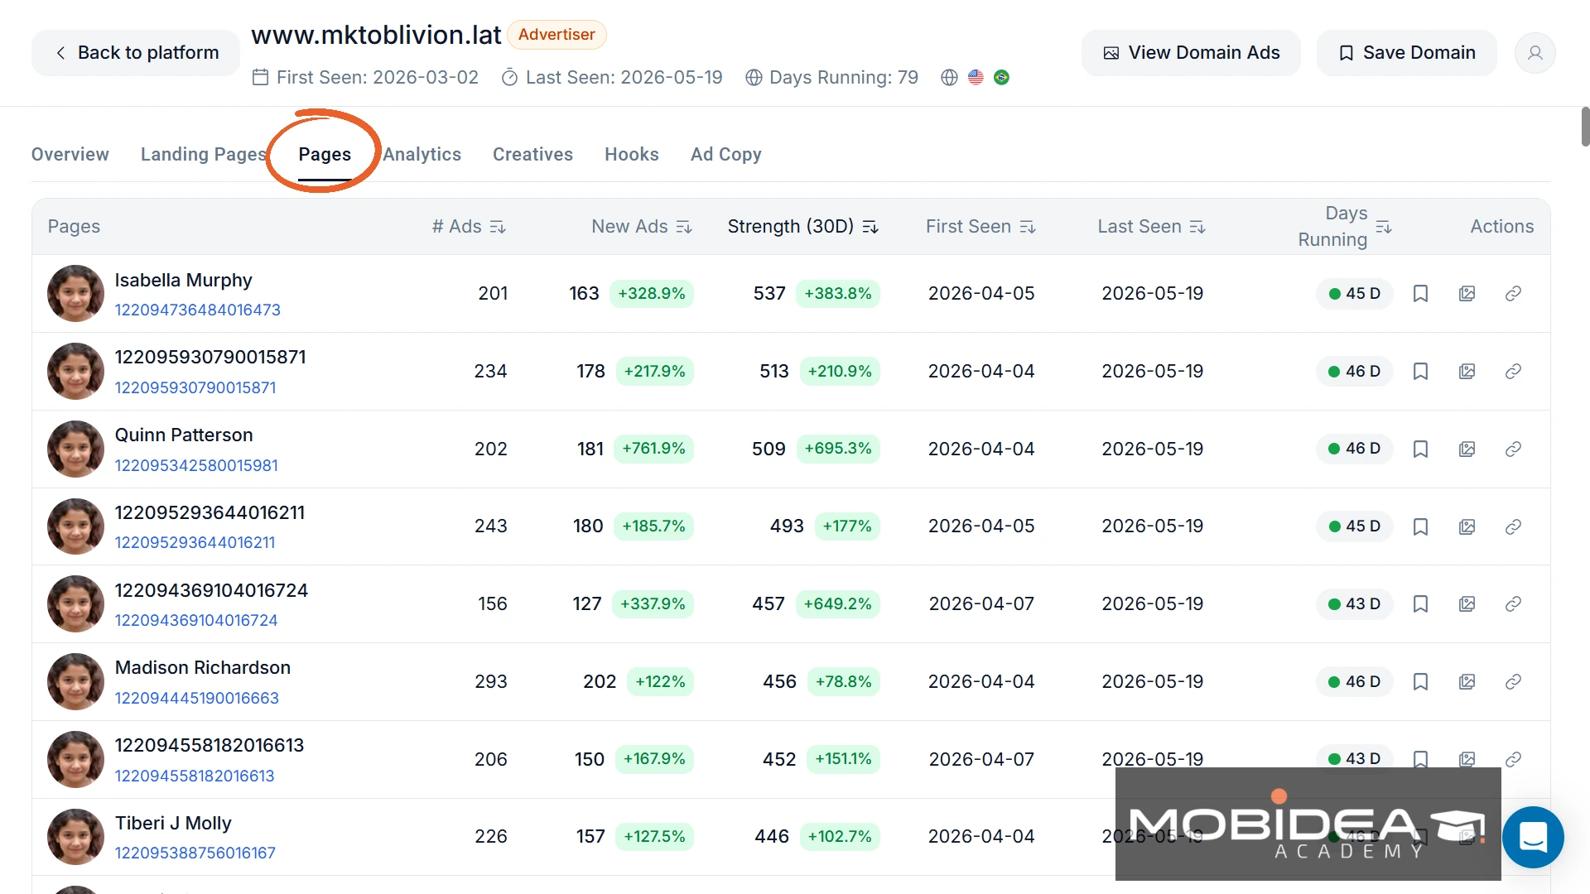Click link icon in 122094558182016613 row
1590x894 pixels.
(1513, 759)
